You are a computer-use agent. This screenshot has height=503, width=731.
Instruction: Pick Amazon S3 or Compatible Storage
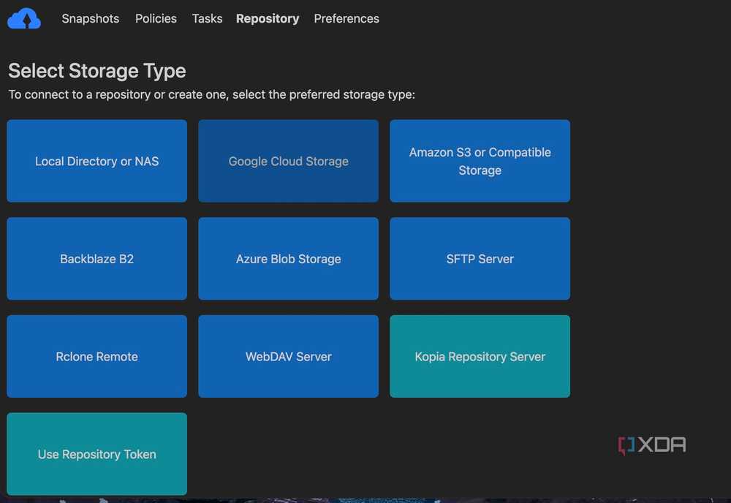pyautogui.click(x=480, y=161)
